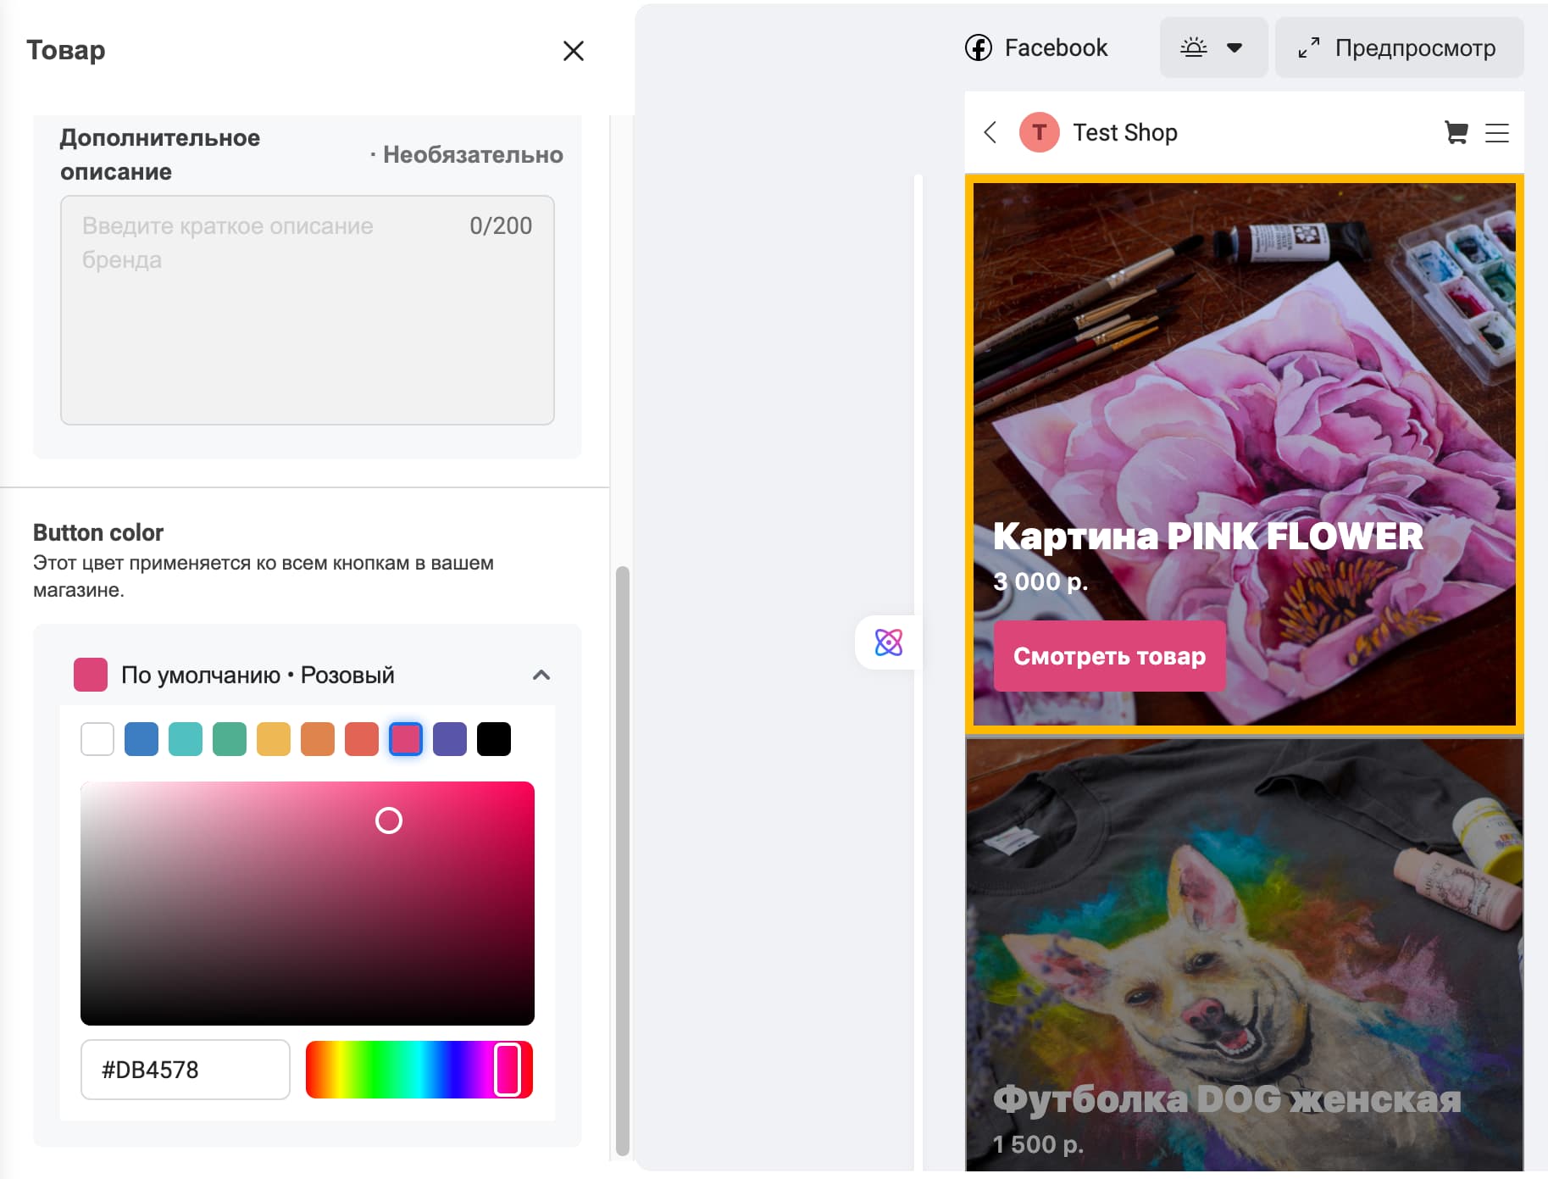Click the Facebook logo icon
1548x1179 pixels.
979,47
